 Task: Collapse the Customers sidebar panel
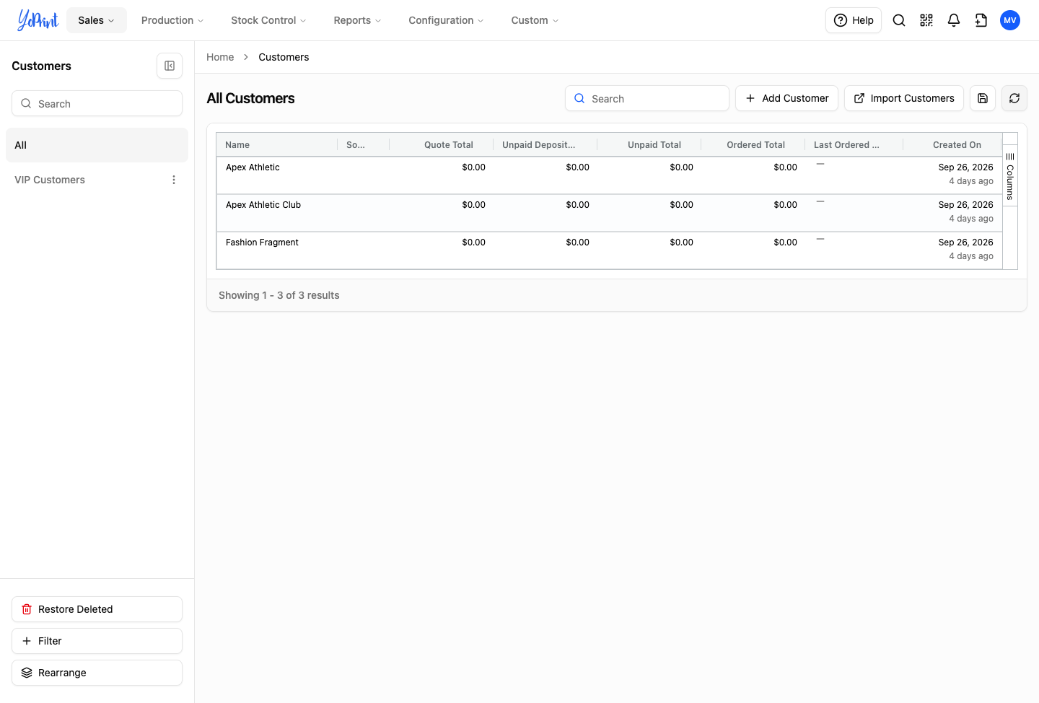[170, 66]
